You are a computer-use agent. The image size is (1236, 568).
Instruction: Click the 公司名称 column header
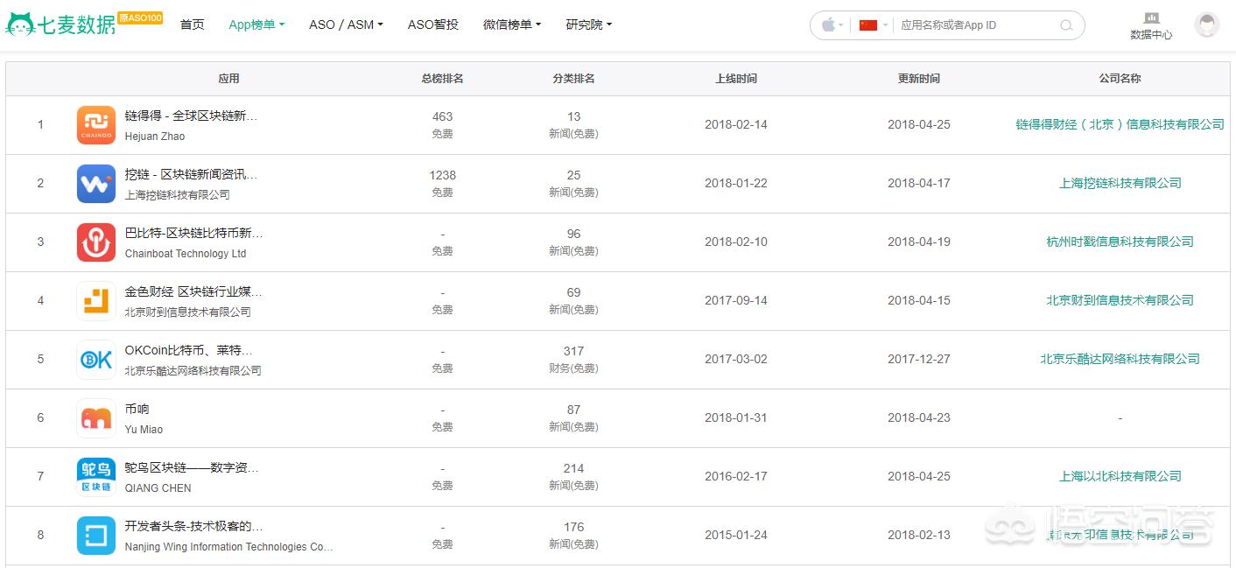(1120, 79)
